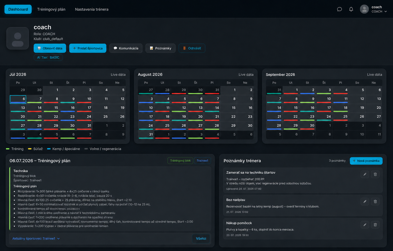This screenshot has width=393, height=251.
Task: Expand the coach account menu chevron
Action: (385, 12)
